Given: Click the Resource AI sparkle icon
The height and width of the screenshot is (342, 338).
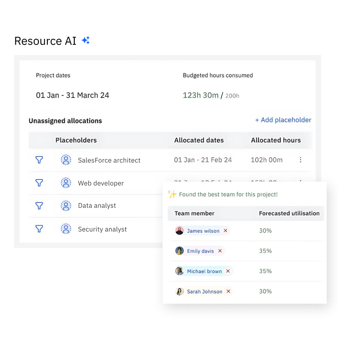Looking at the screenshot, I should click(x=86, y=40).
